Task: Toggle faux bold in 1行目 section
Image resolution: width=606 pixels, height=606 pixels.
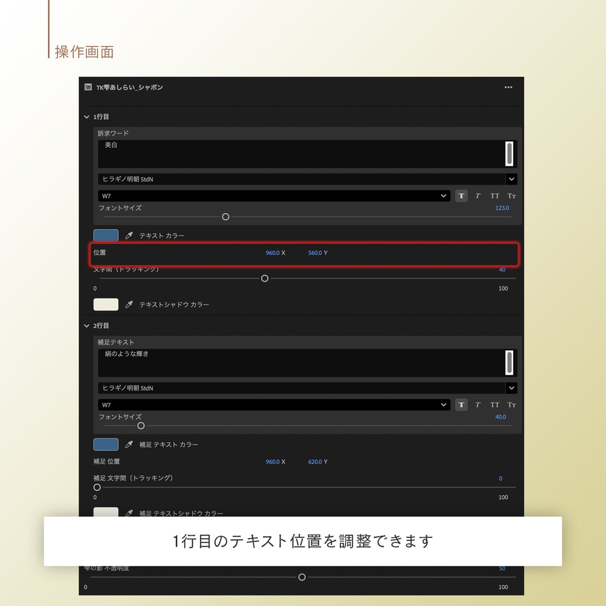Action: 461,196
